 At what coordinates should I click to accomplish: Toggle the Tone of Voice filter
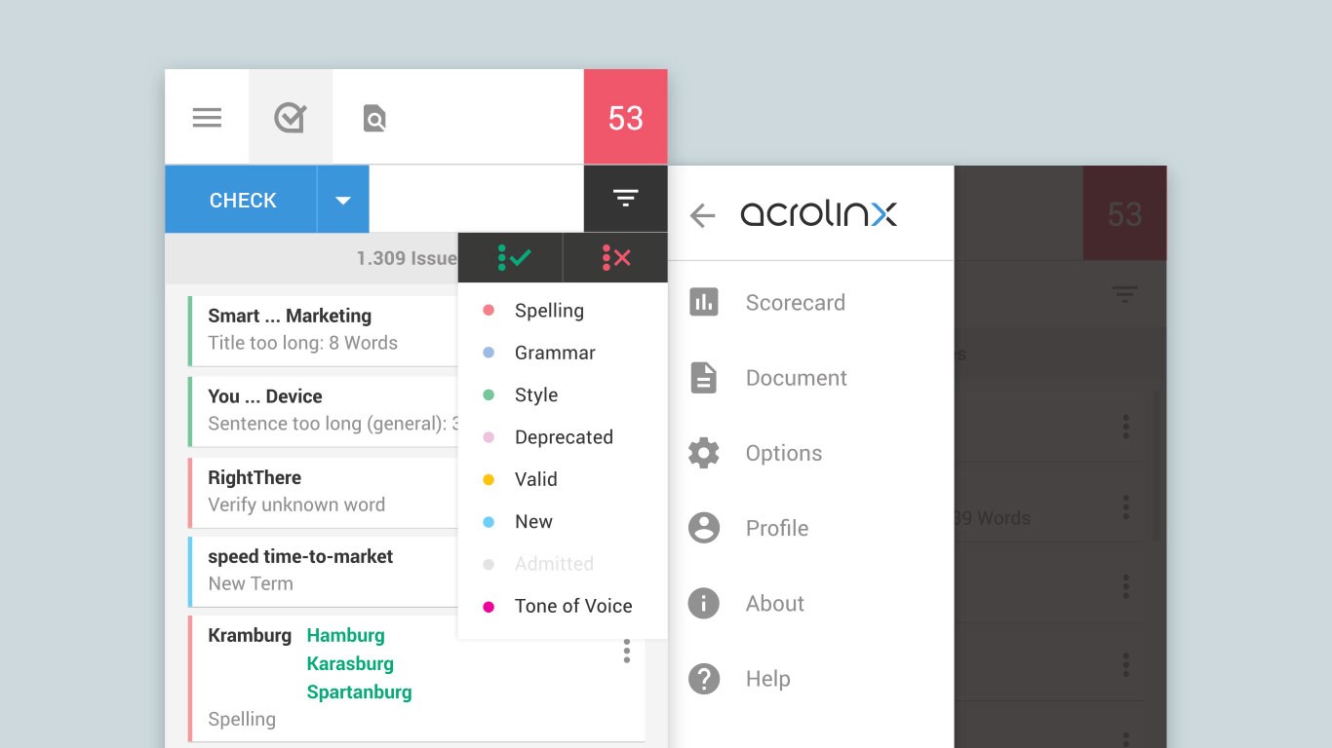coord(563,606)
